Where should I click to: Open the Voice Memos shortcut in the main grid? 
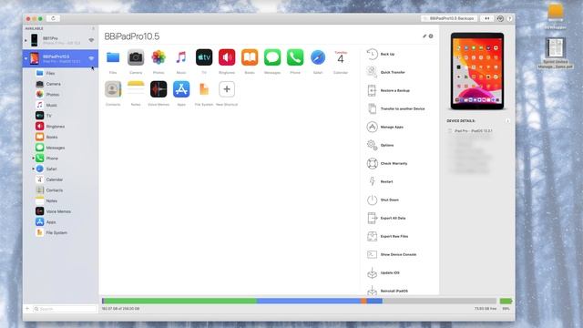pyautogui.click(x=159, y=89)
